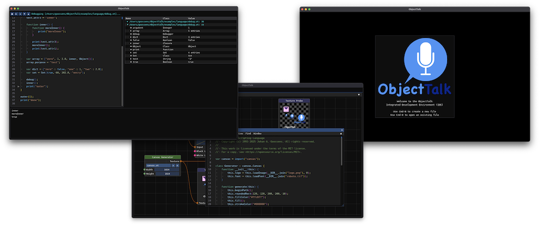Click the pink White L pin
This screenshot has width=540, height=225.
pyautogui.click(x=195, y=155)
